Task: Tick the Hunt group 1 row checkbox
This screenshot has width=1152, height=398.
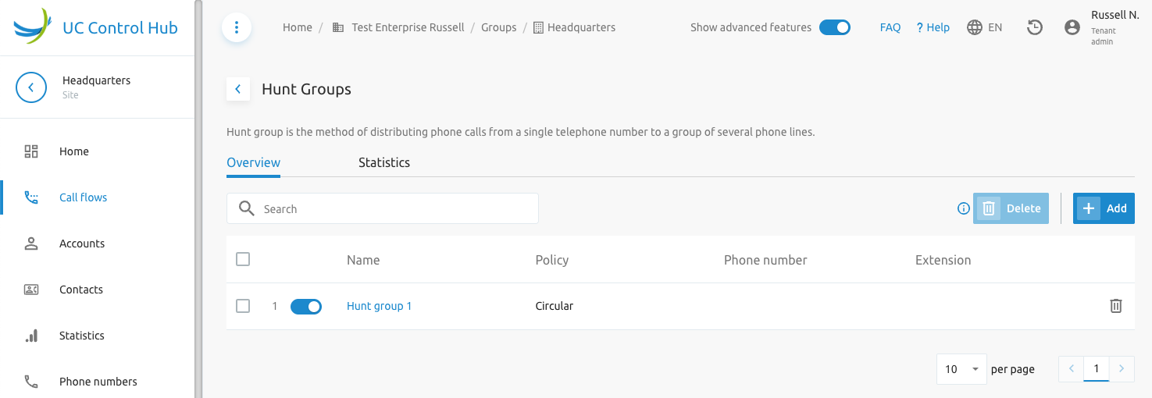Action: click(x=243, y=306)
